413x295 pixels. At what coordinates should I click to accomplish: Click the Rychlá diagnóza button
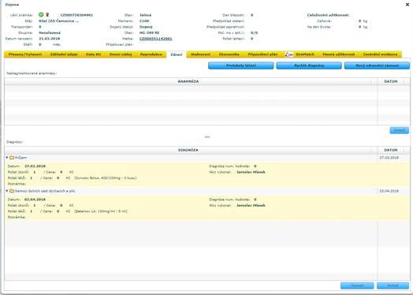coord(309,65)
